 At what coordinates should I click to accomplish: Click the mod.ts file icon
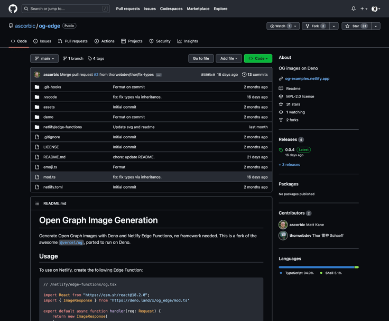tap(37, 177)
